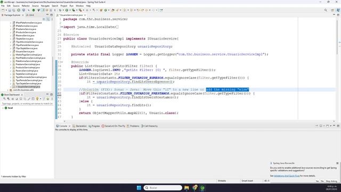Click the taskbar Buscar search box

click(163, 188)
